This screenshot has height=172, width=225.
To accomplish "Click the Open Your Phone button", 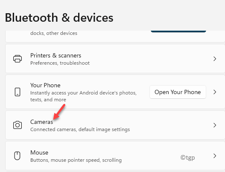I will (178, 92).
